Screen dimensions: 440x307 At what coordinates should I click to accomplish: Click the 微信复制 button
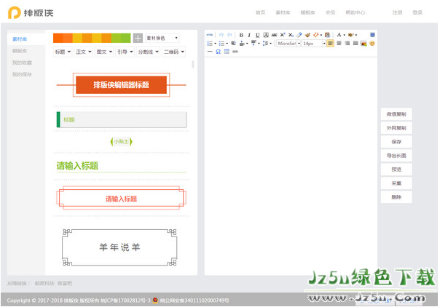tap(396, 114)
